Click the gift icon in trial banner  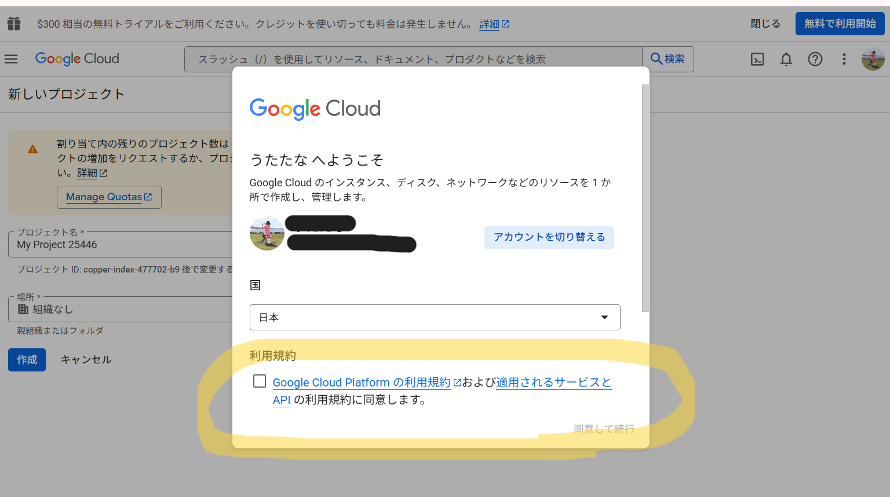click(x=14, y=24)
